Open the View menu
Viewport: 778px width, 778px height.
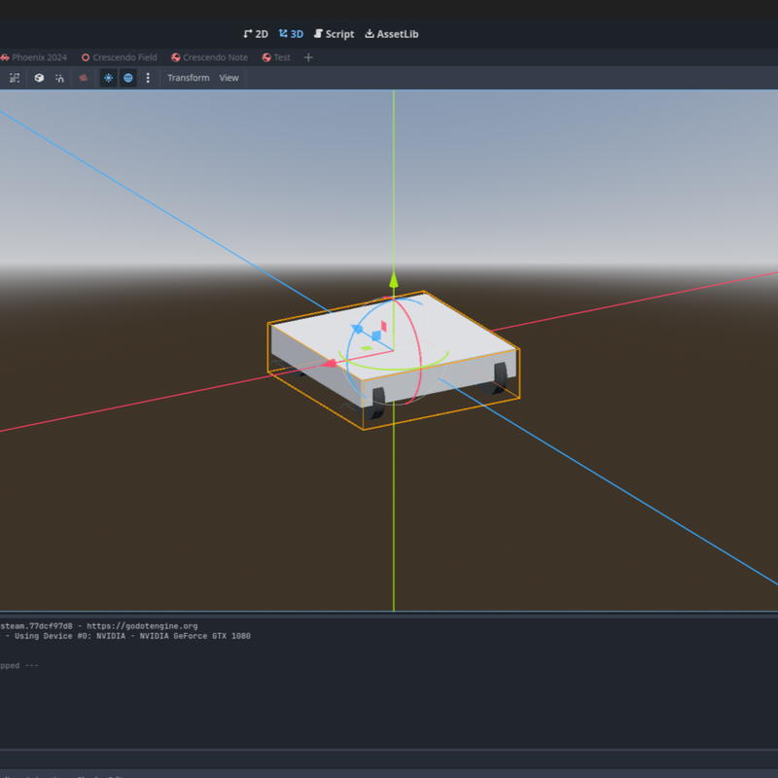coord(229,78)
